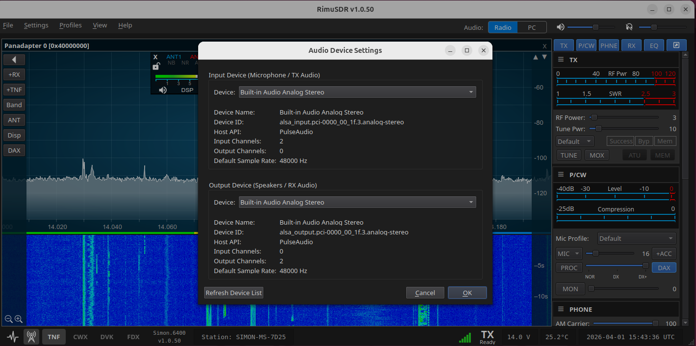The width and height of the screenshot is (696, 346).
Task: Open the Mic Profile dropdown
Action: click(x=636, y=238)
